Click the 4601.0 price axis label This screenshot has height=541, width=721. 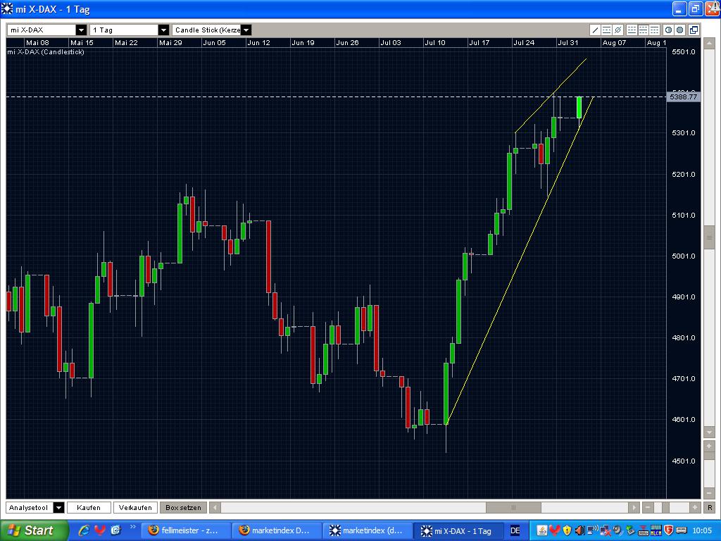tap(683, 419)
